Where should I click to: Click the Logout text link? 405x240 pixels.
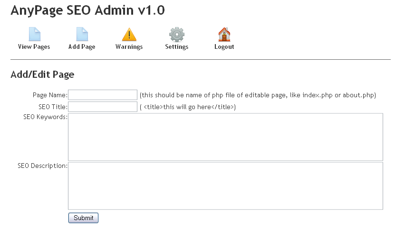[x=224, y=47]
